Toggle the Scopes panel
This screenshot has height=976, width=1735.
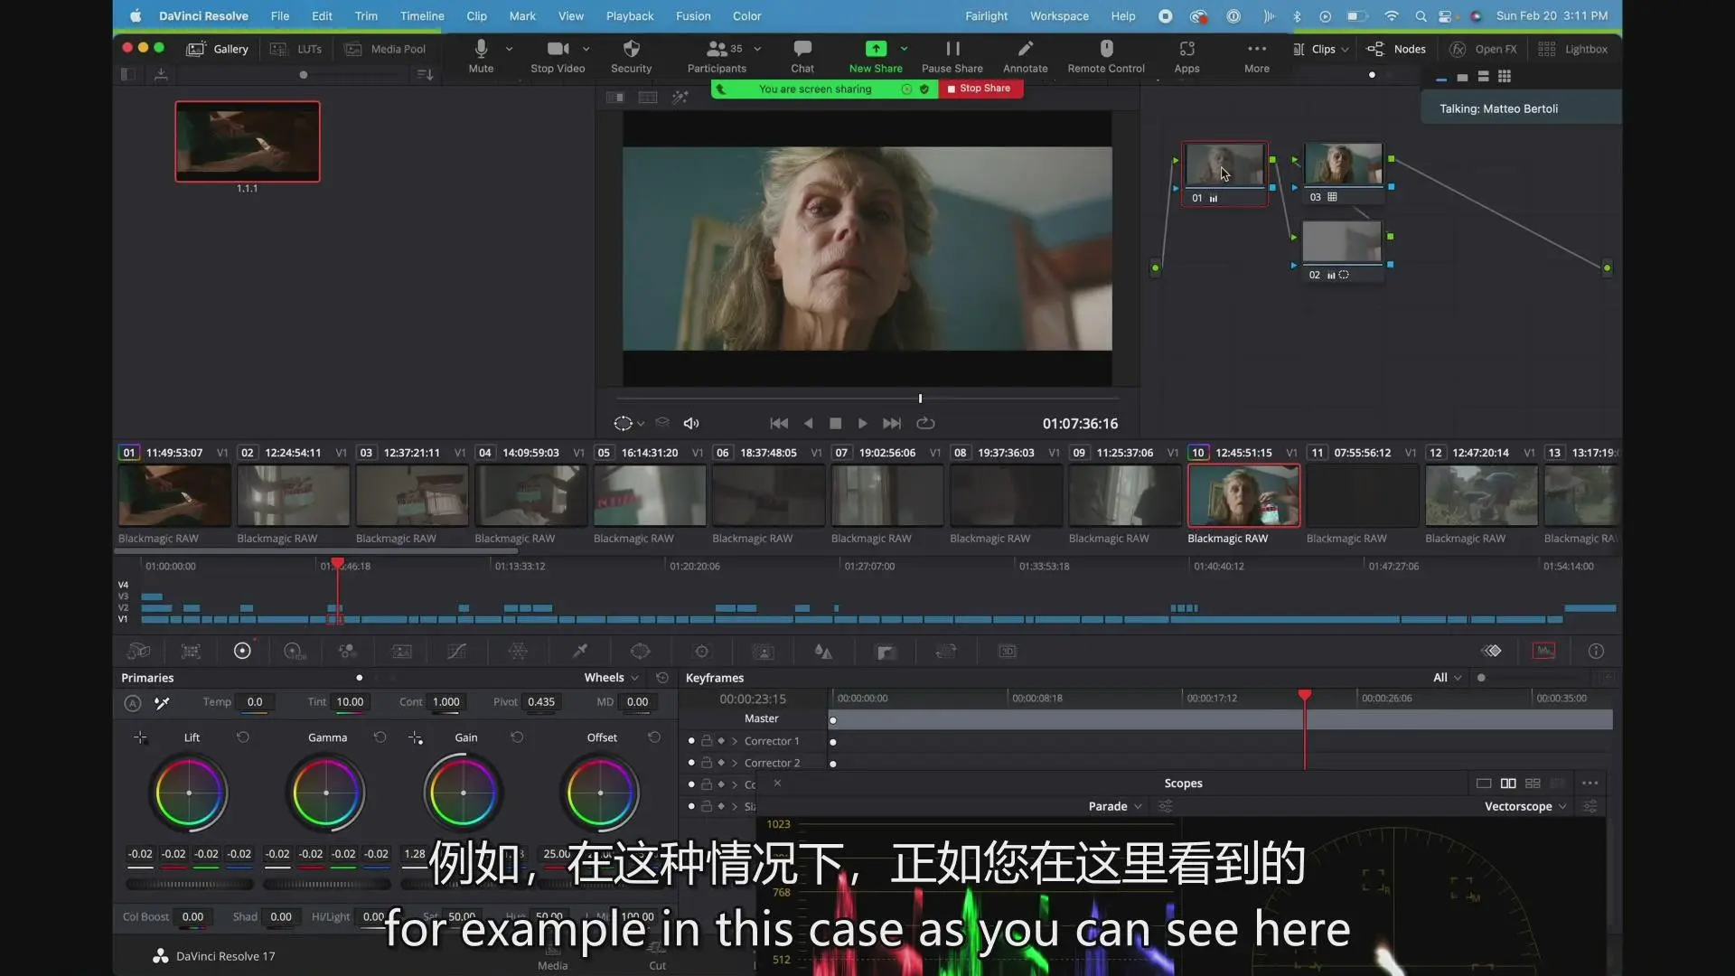point(1543,651)
